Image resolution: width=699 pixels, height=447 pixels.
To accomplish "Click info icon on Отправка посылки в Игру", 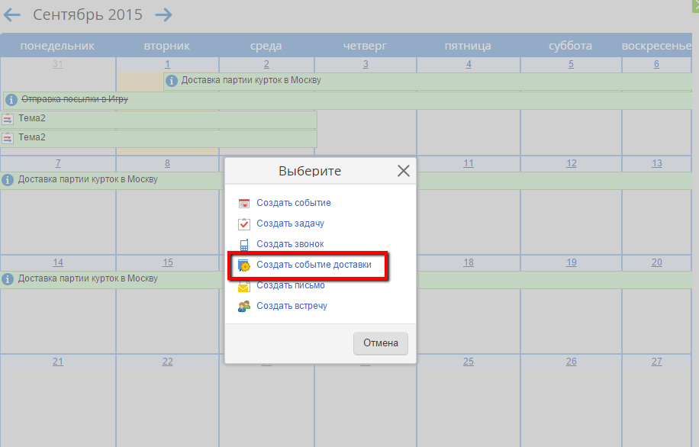I will tap(11, 100).
